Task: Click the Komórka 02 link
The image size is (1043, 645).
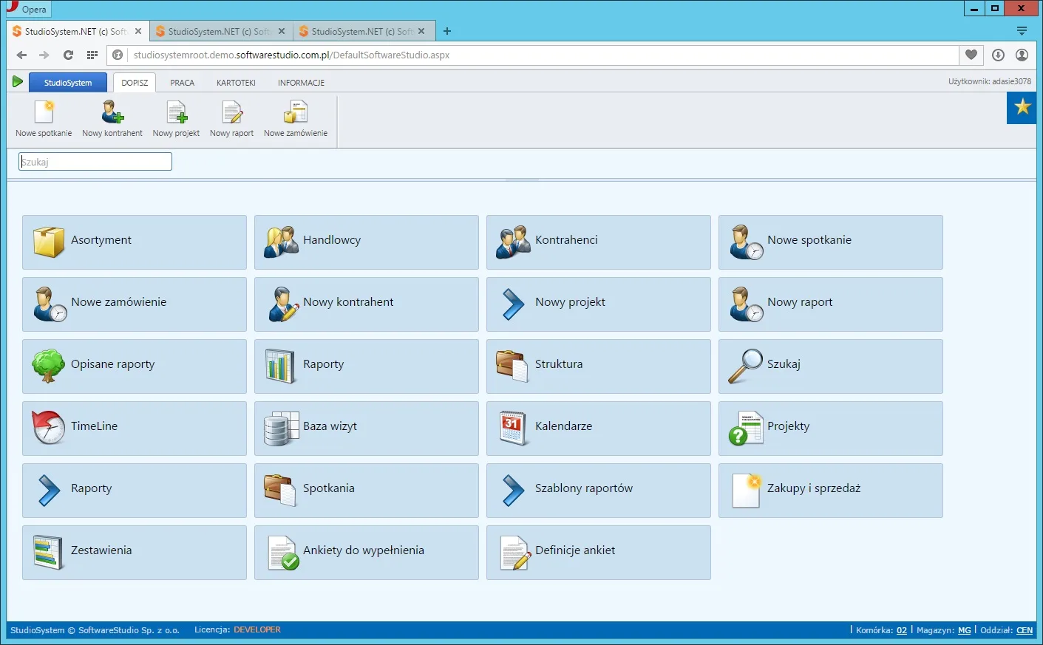Action: pos(902,630)
